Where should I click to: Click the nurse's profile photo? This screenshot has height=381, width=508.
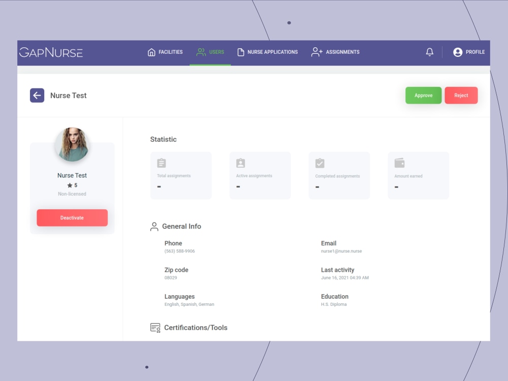[x=72, y=144]
